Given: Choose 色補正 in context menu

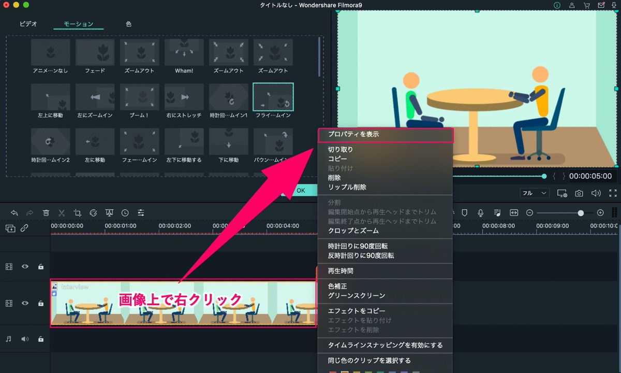Looking at the screenshot, I should [x=385, y=286].
